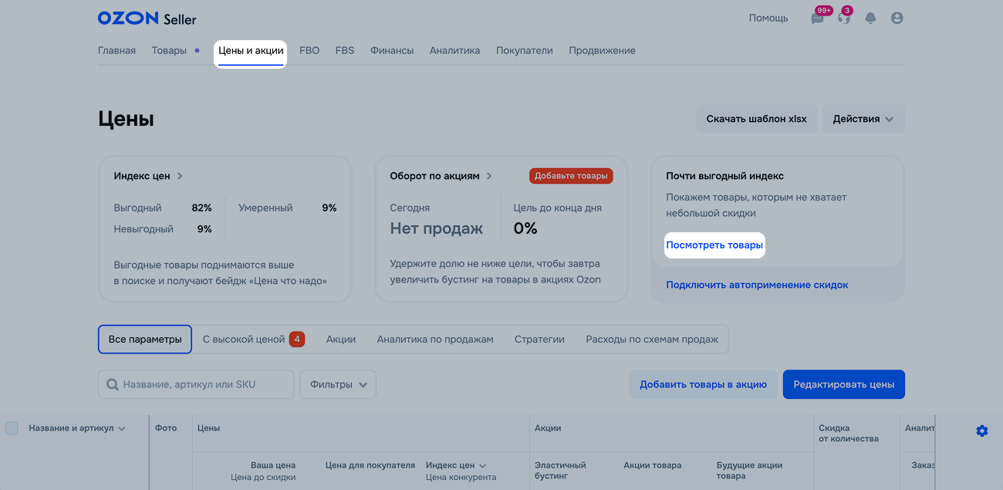
Task: Click Скачать шаблон xlsx button
Action: 755,119
